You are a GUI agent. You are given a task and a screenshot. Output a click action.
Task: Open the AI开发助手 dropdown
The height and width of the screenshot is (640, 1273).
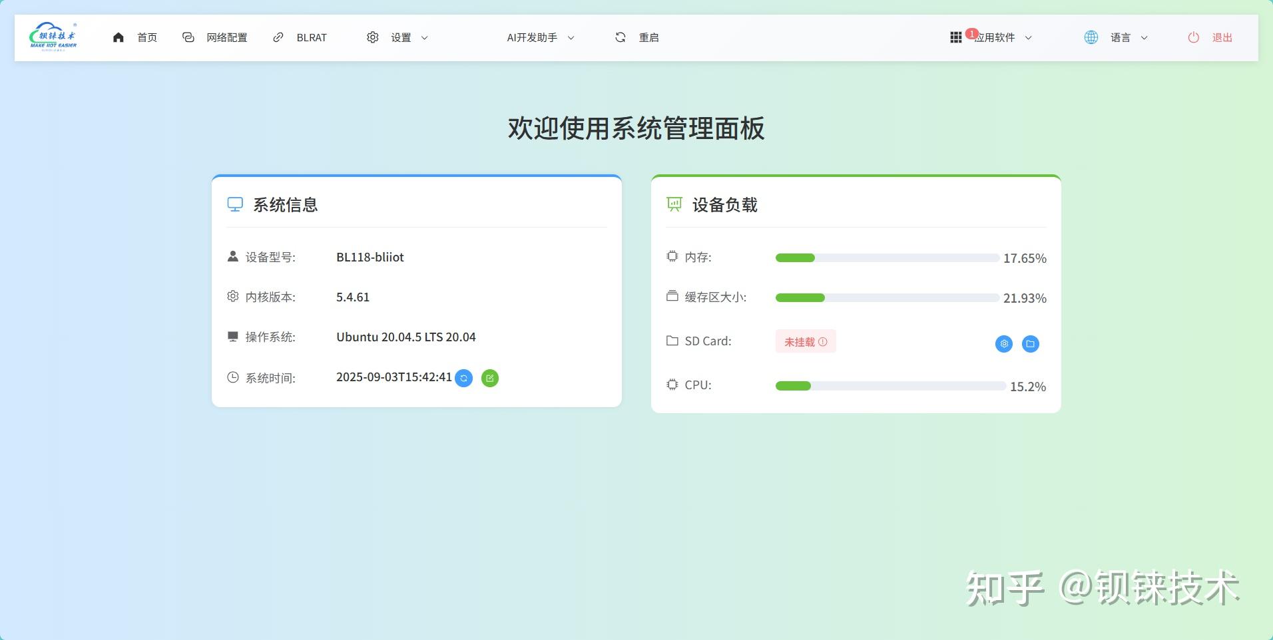pyautogui.click(x=539, y=37)
